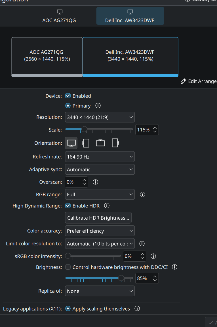Image resolution: width=217 pixels, height=327 pixels.
Task: Open the Color accuracy dropdown
Action: click(100, 231)
